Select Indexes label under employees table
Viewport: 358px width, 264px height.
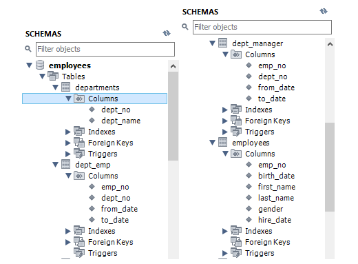point(259,231)
